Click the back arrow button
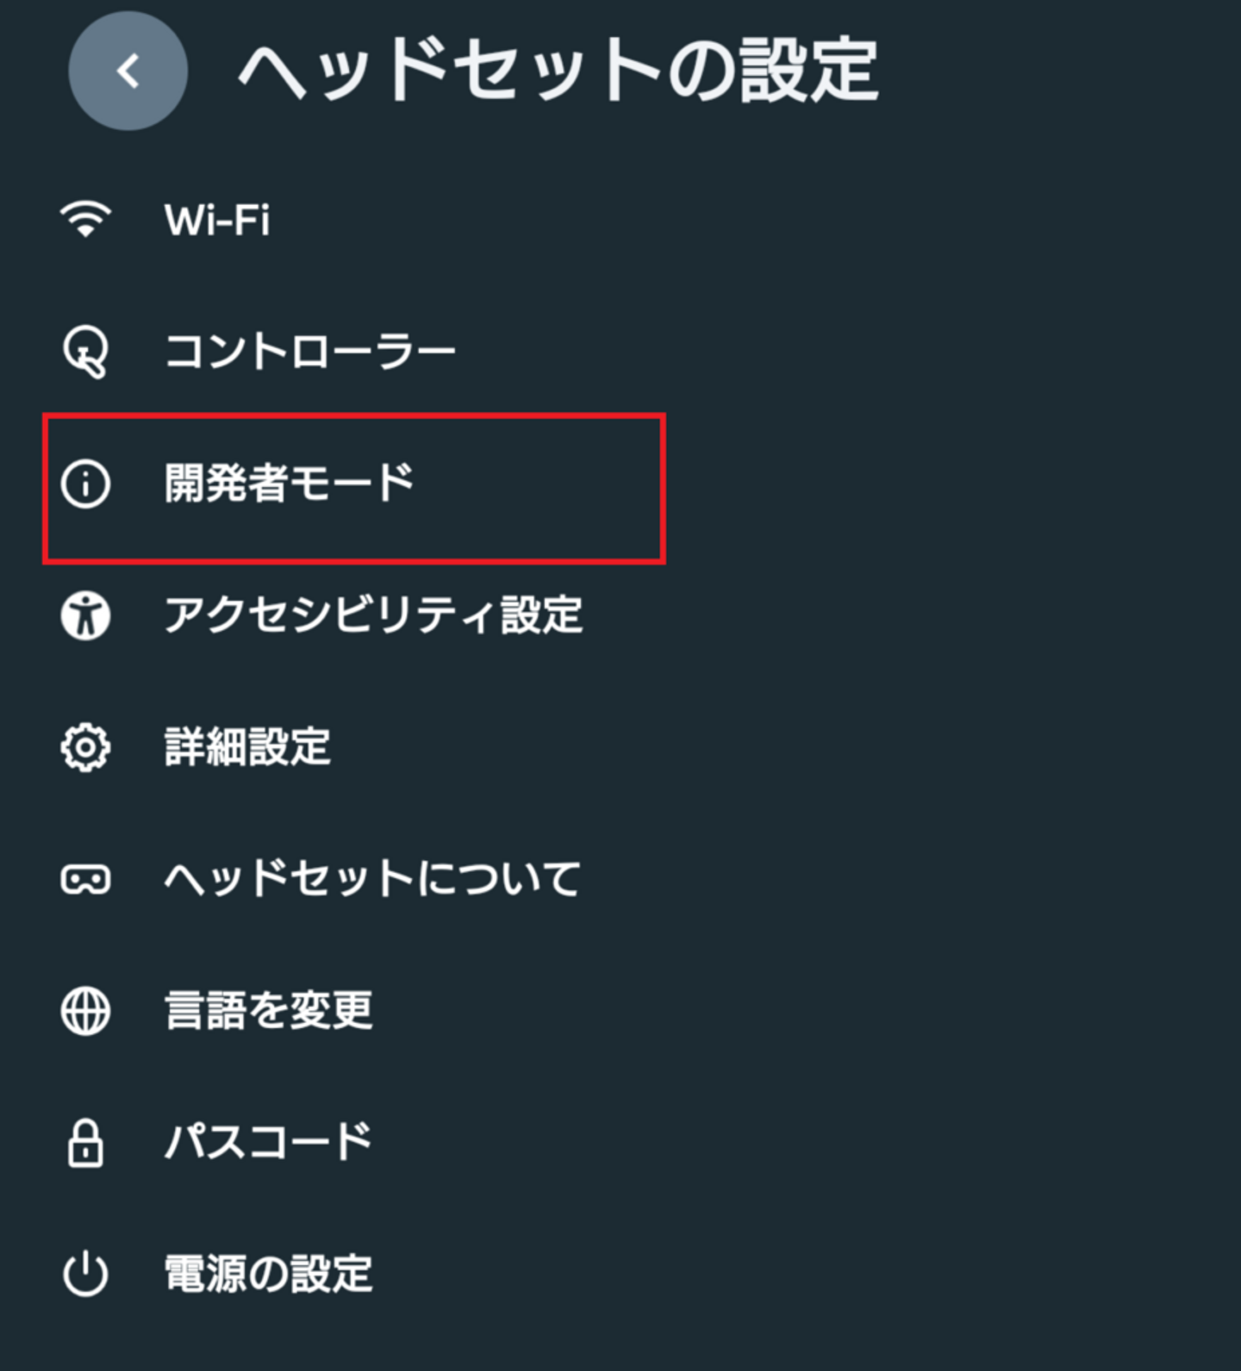This screenshot has width=1241, height=1371. tap(128, 71)
